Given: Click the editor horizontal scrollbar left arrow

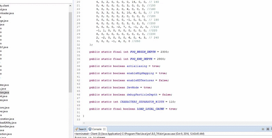Looking at the screenshot, I should [84, 123].
